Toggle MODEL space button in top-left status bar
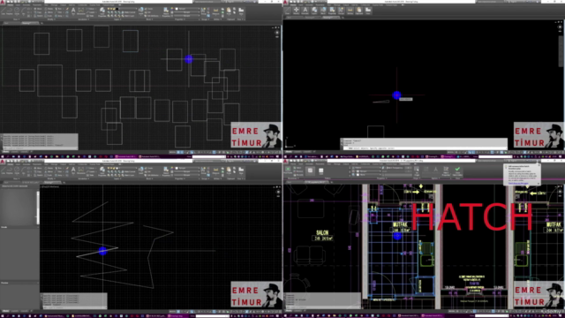 pos(173,152)
